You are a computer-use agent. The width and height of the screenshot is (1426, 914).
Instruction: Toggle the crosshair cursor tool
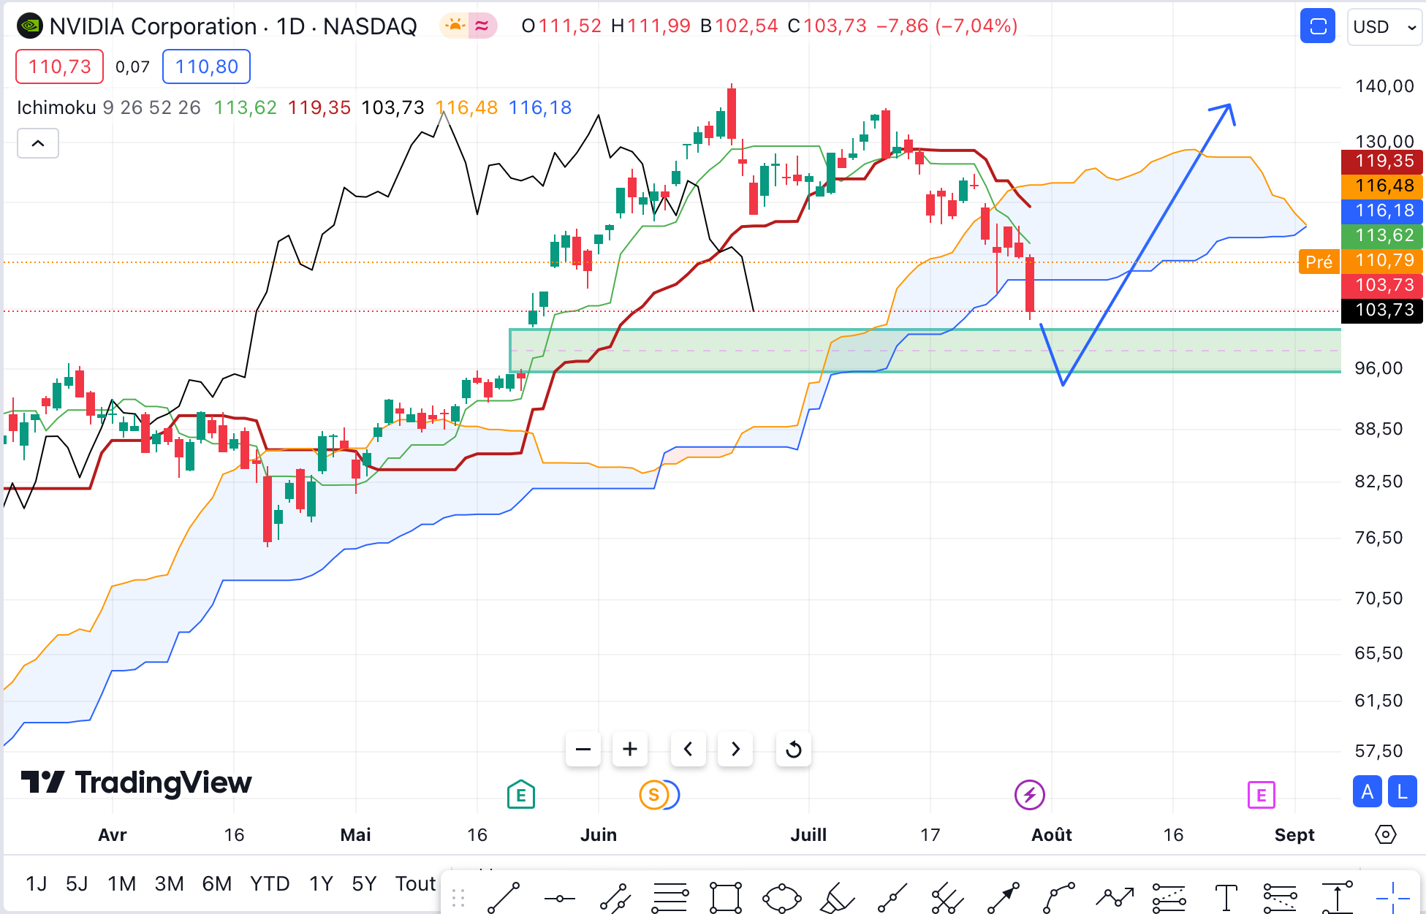[1392, 897]
